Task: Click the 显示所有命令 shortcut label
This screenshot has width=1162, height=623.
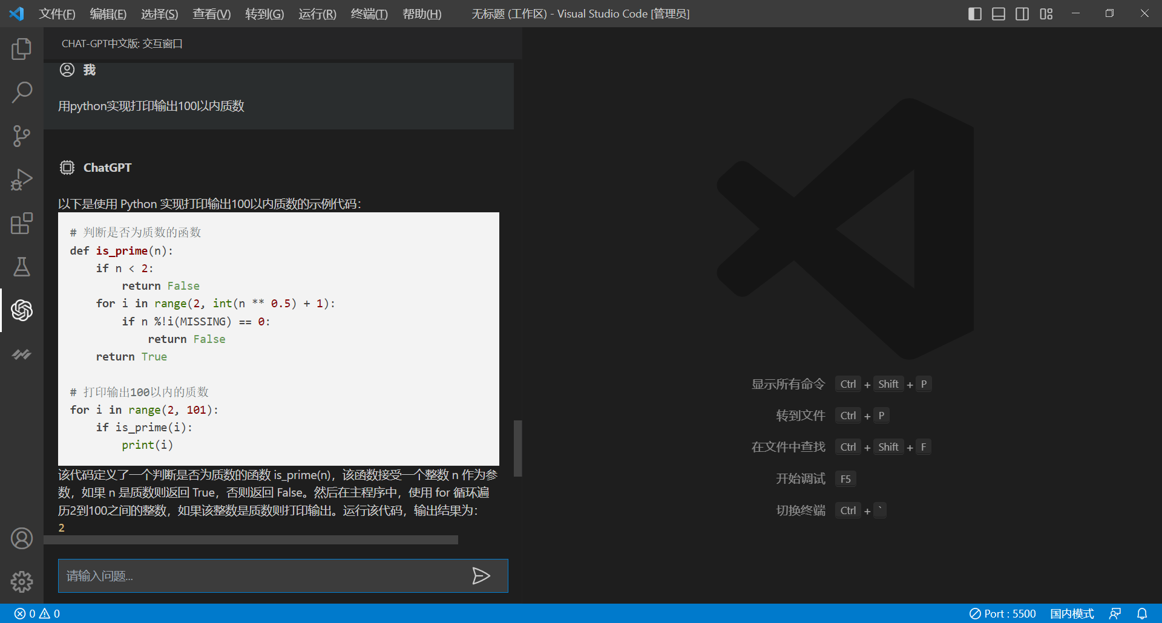Action: coord(788,384)
